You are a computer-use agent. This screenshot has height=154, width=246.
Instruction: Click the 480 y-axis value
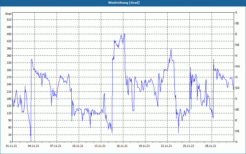(9, 27)
